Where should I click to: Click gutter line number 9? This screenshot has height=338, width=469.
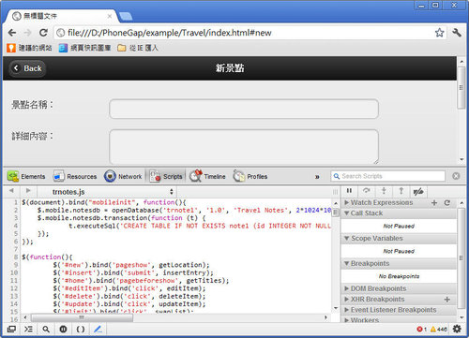point(16,265)
